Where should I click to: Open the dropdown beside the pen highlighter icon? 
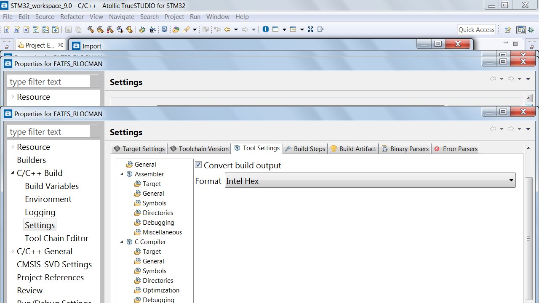click(195, 29)
